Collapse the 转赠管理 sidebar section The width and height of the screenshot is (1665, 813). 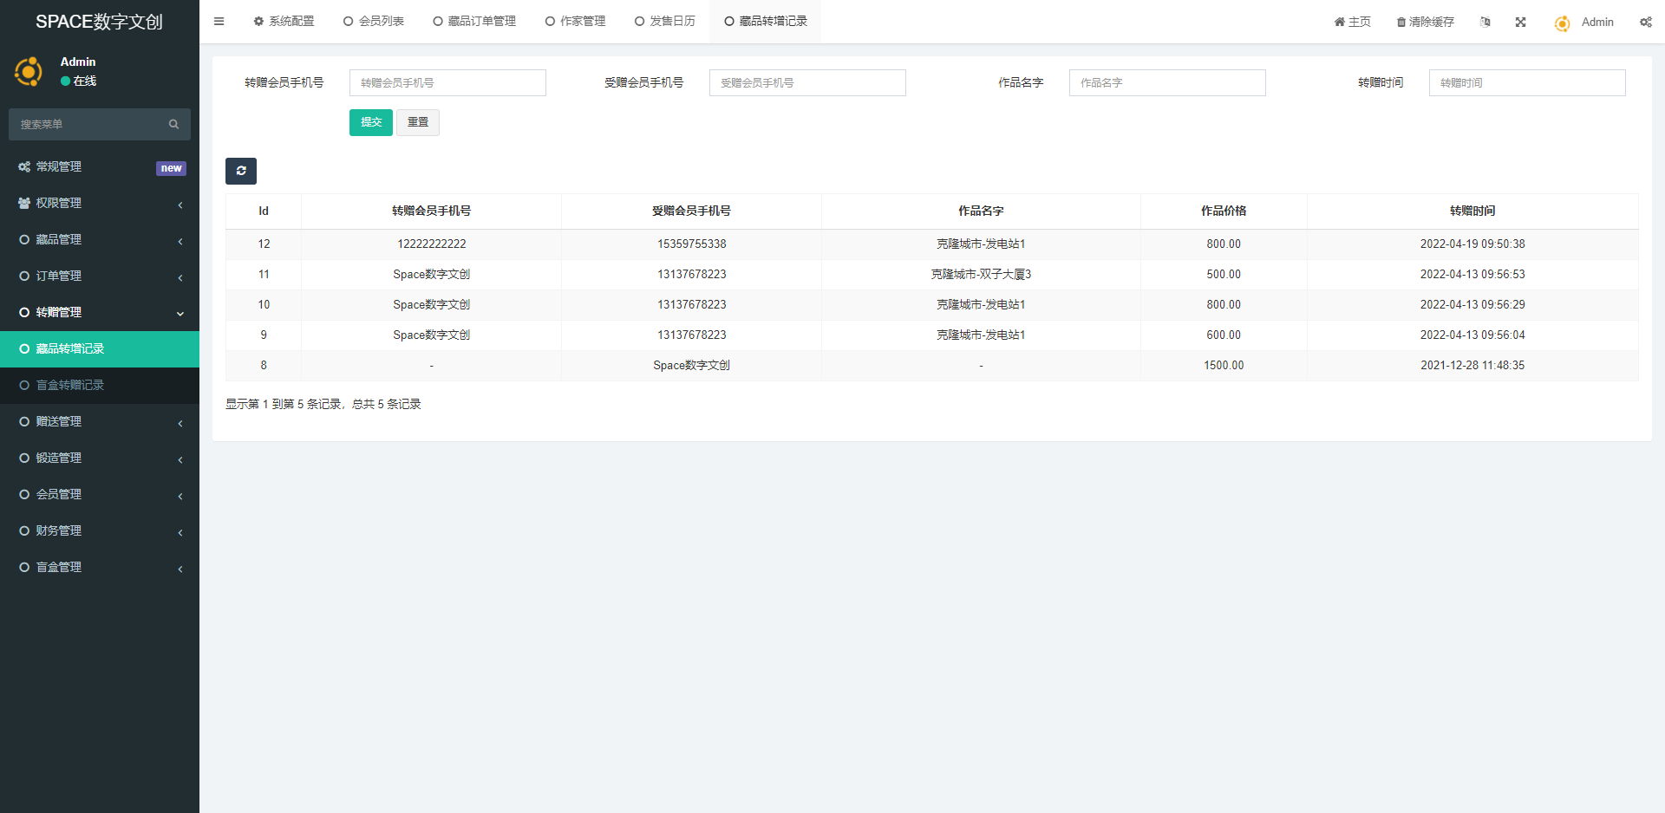[x=100, y=312]
